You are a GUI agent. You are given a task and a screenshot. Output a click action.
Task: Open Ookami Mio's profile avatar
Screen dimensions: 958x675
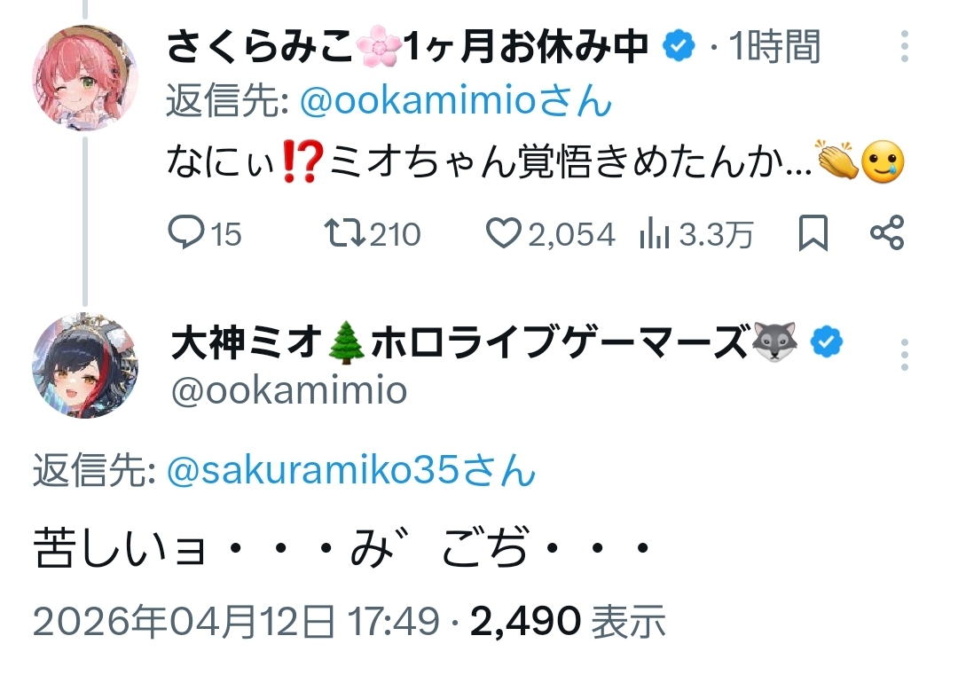click(x=85, y=365)
